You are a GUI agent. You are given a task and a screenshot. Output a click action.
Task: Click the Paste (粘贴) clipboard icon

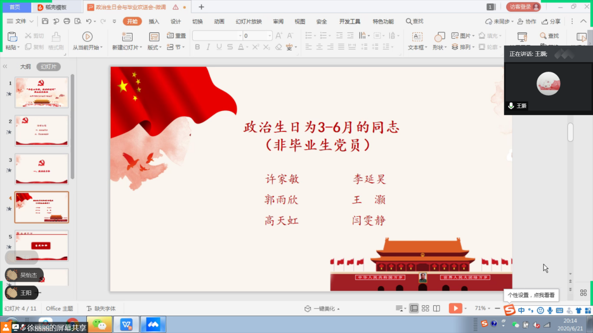pyautogui.click(x=12, y=37)
